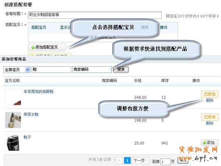221x166 pixels.
Task: Open the high heel shoe product thumbnail
Action: pyautogui.click(x=13, y=97)
